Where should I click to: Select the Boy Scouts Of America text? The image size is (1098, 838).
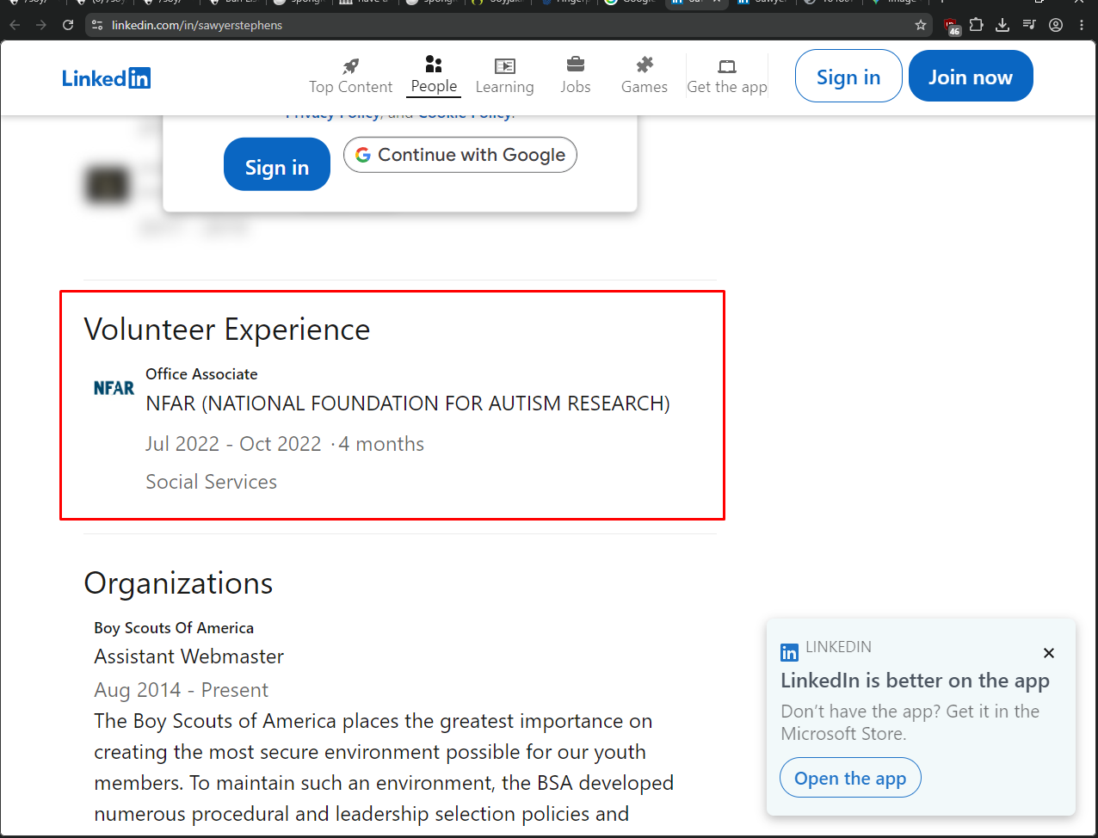coord(174,628)
